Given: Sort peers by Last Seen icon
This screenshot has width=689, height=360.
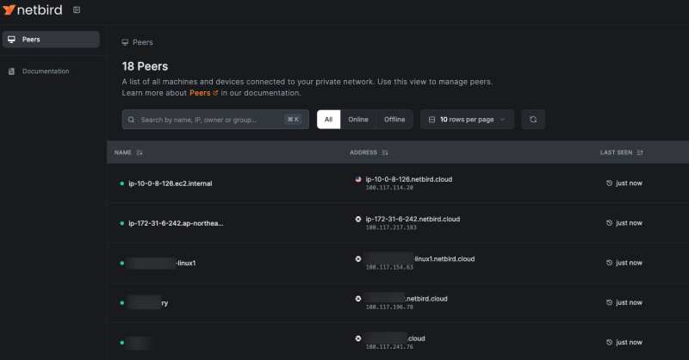Looking at the screenshot, I should click(x=640, y=152).
